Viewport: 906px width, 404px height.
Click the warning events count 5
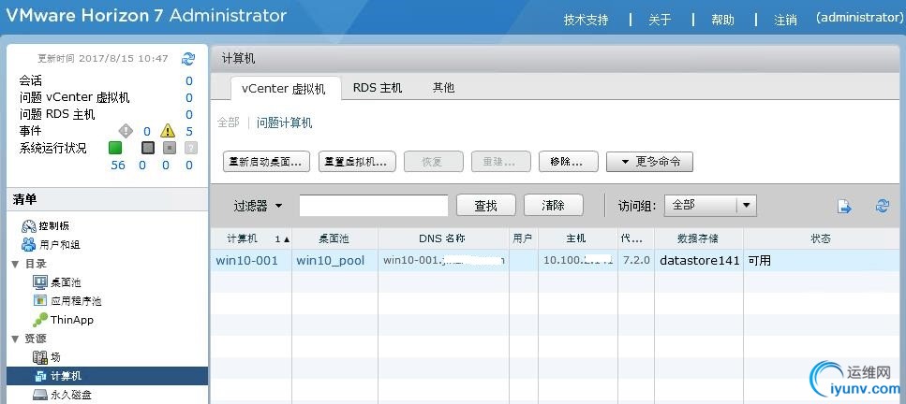[x=189, y=132]
